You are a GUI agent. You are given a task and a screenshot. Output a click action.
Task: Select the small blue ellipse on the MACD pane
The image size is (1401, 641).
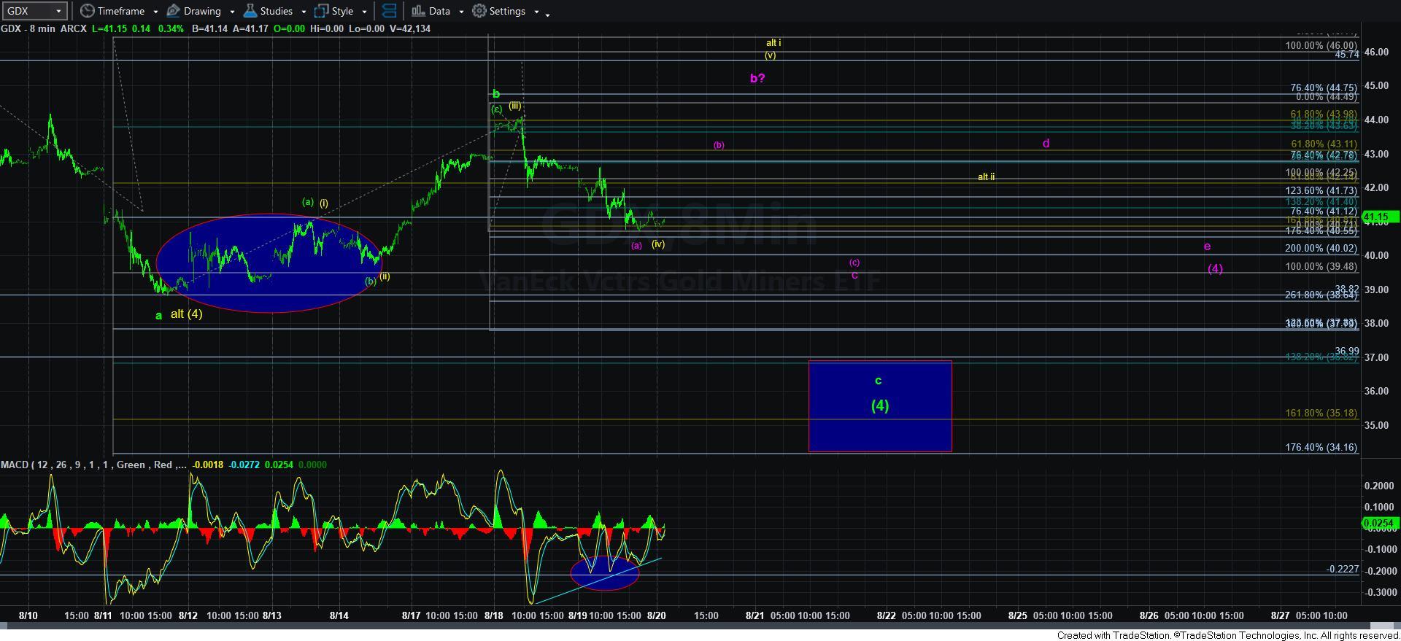tap(605, 572)
